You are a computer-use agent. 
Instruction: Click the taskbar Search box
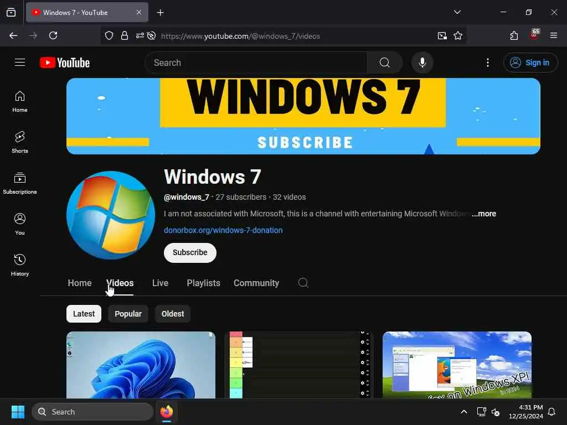92,412
